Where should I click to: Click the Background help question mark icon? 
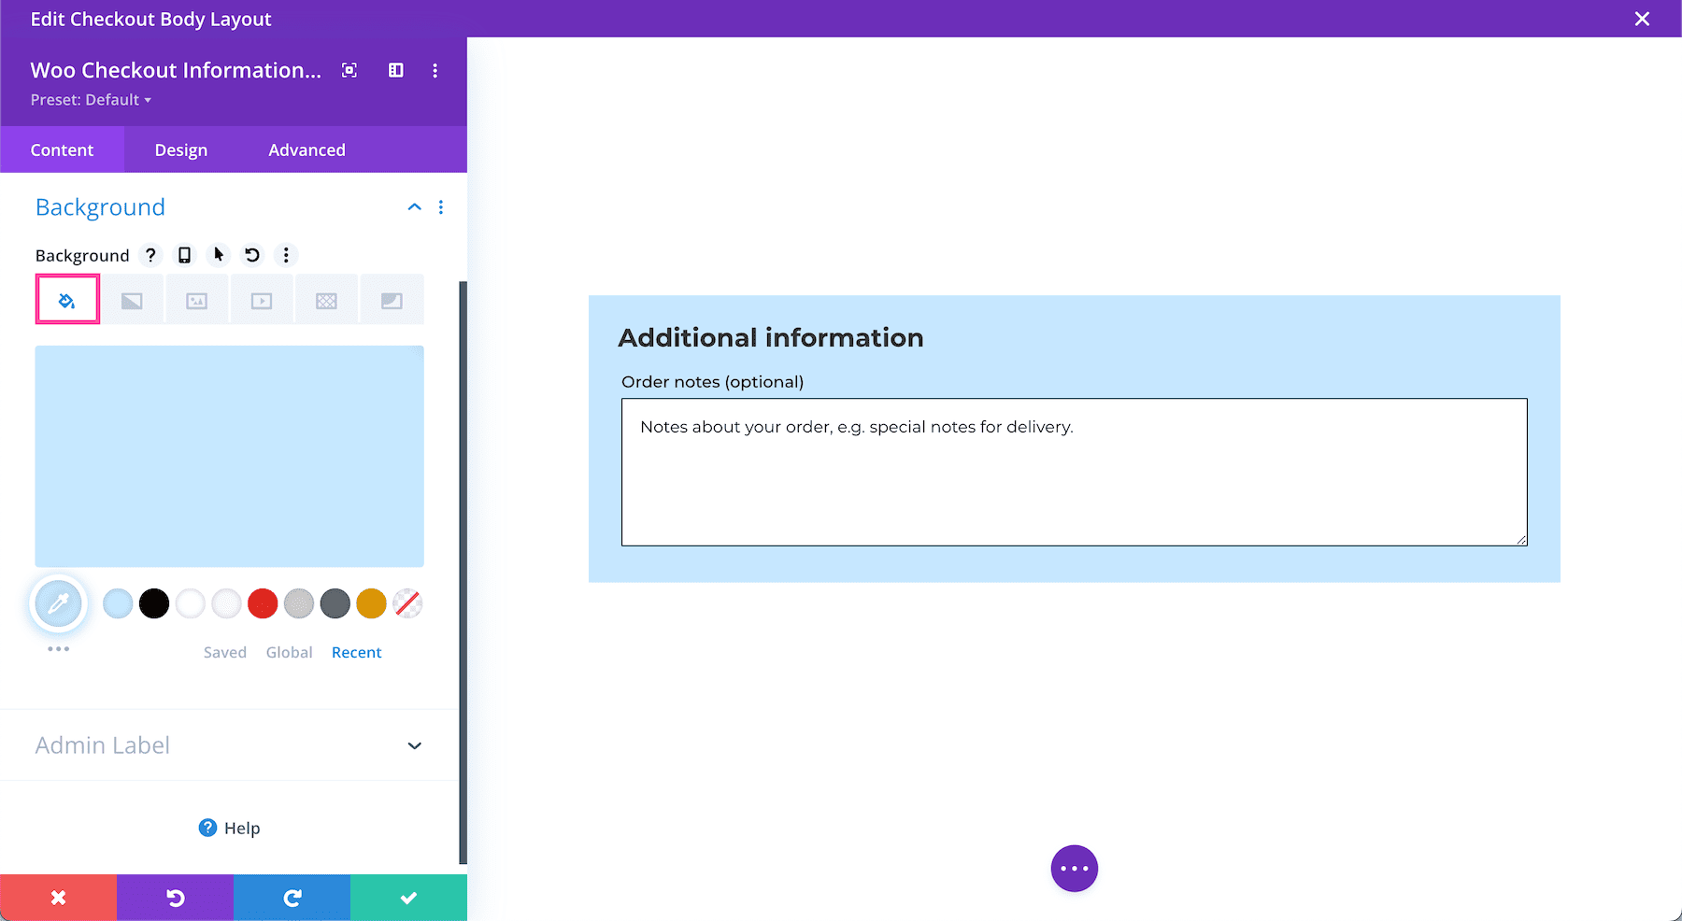150,255
